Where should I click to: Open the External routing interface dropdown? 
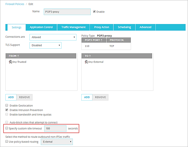(57, 142)
